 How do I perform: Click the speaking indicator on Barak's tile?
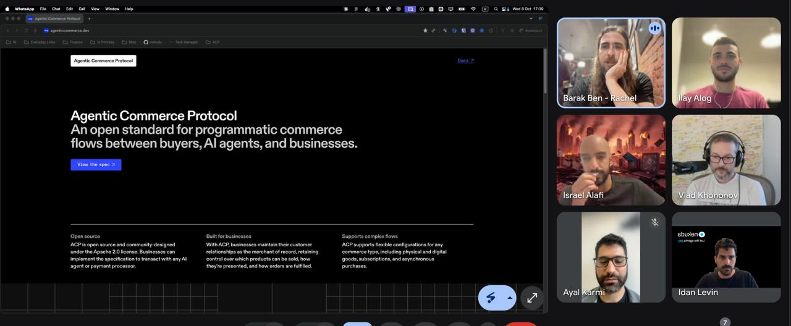654,28
